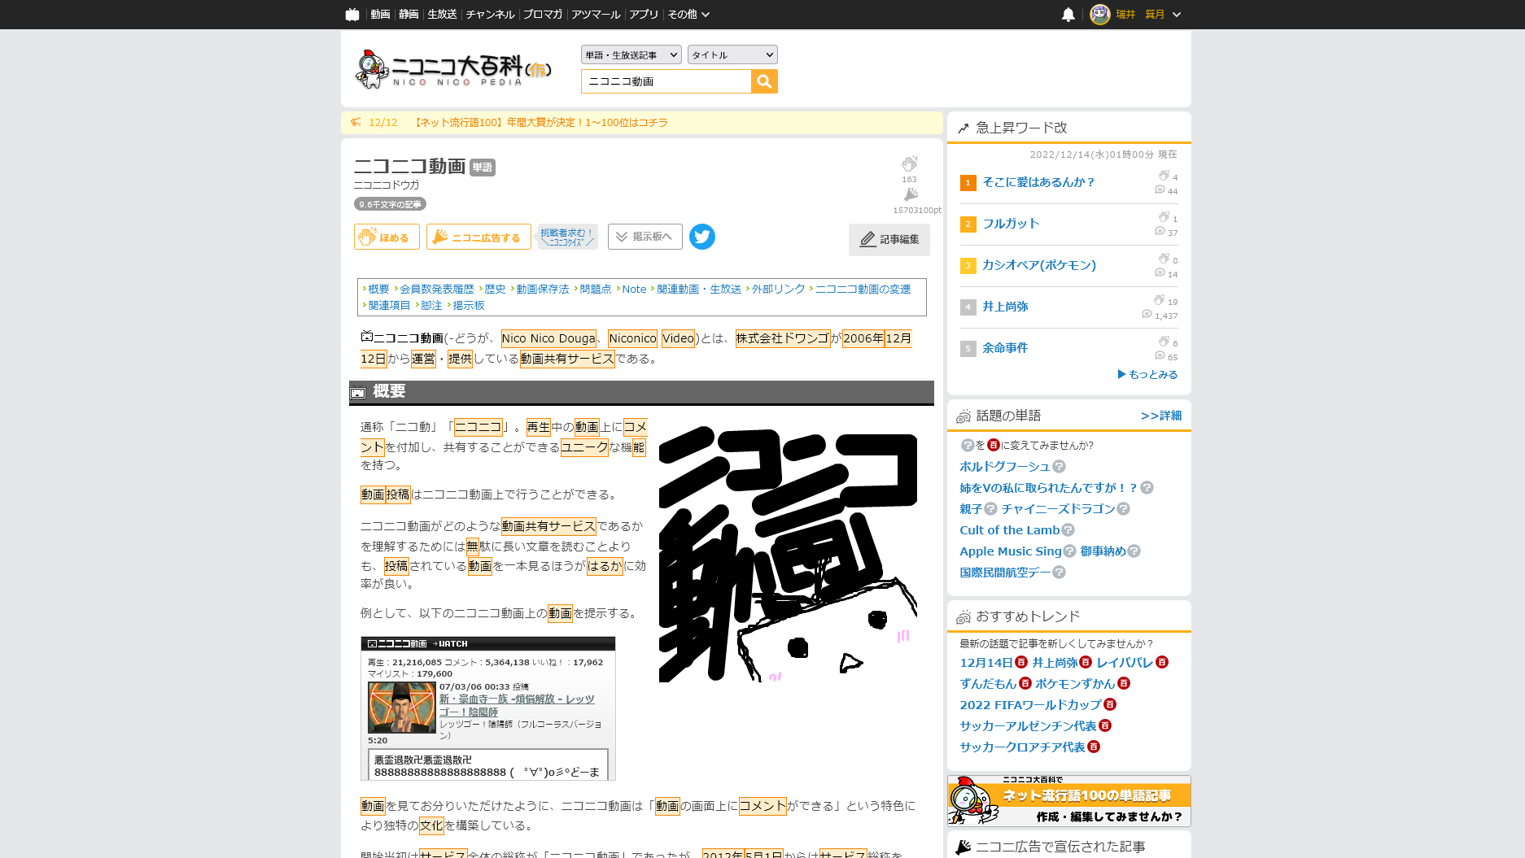Open the >>詳細 link for 話題の単語
This screenshot has width=1525, height=858.
[x=1161, y=416]
